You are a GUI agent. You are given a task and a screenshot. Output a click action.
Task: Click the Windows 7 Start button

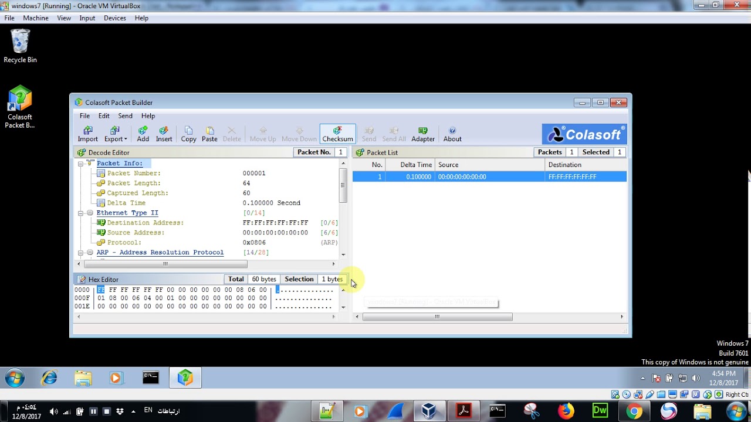click(15, 378)
